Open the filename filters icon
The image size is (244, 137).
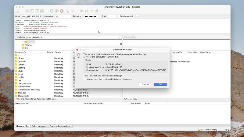tap(81, 11)
